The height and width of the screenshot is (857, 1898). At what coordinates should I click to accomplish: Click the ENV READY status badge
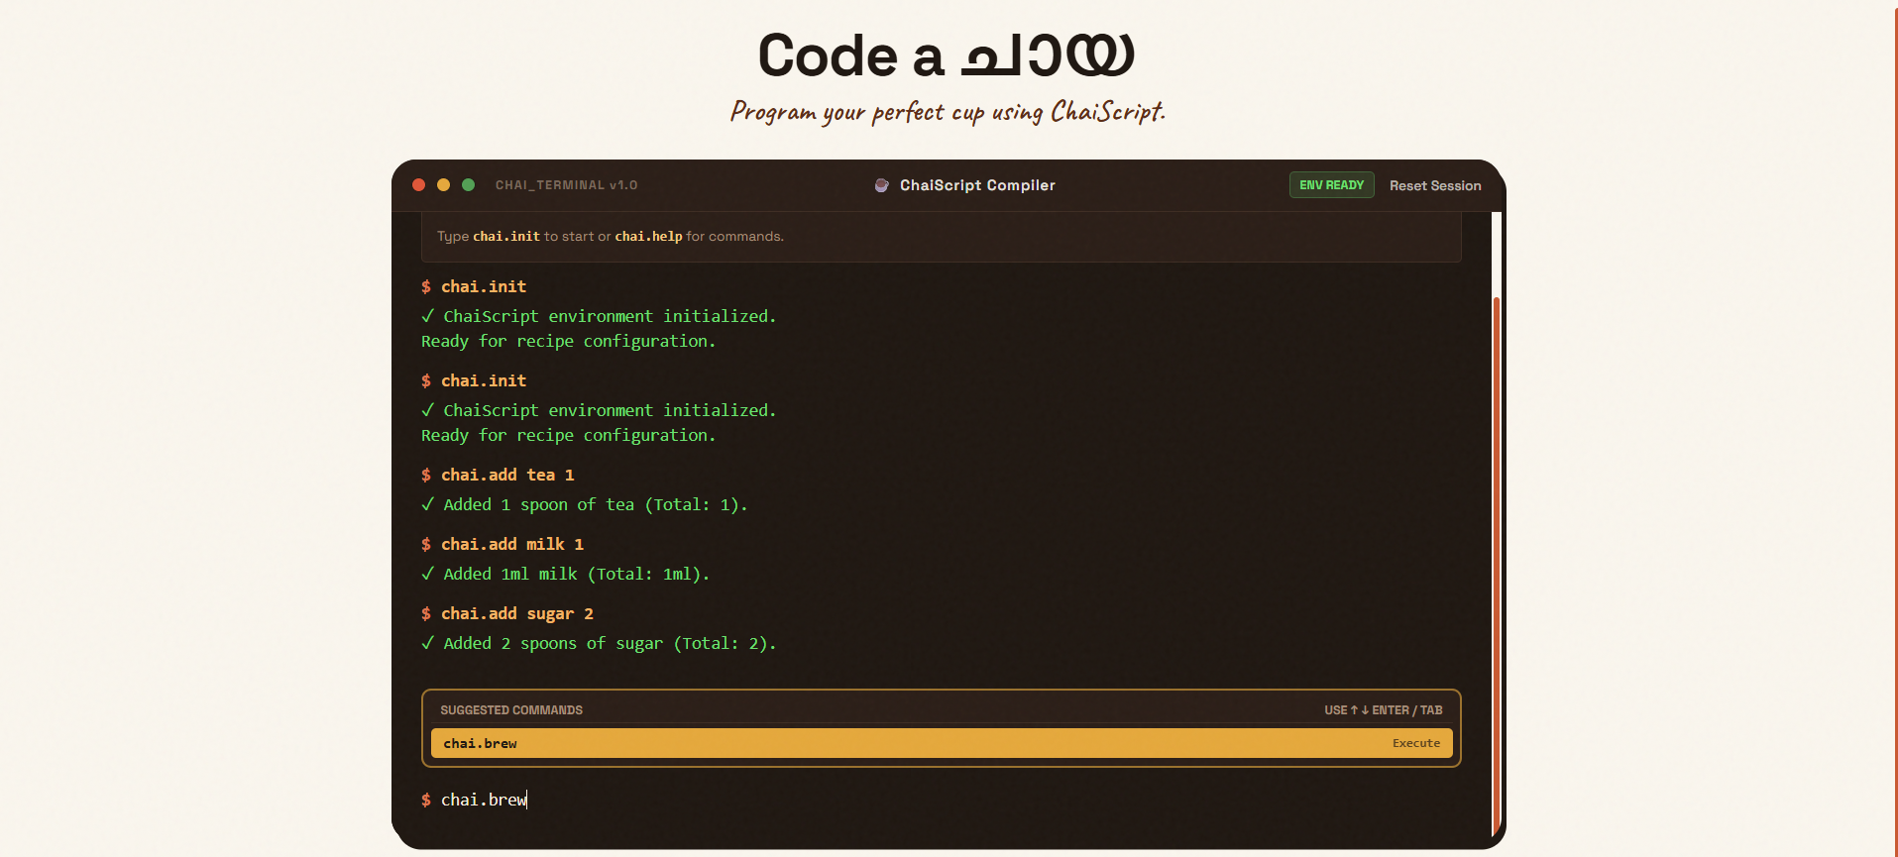[1331, 185]
